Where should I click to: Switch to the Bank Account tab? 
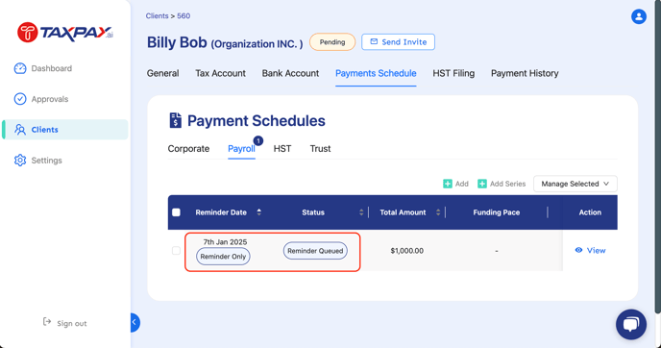coord(290,73)
